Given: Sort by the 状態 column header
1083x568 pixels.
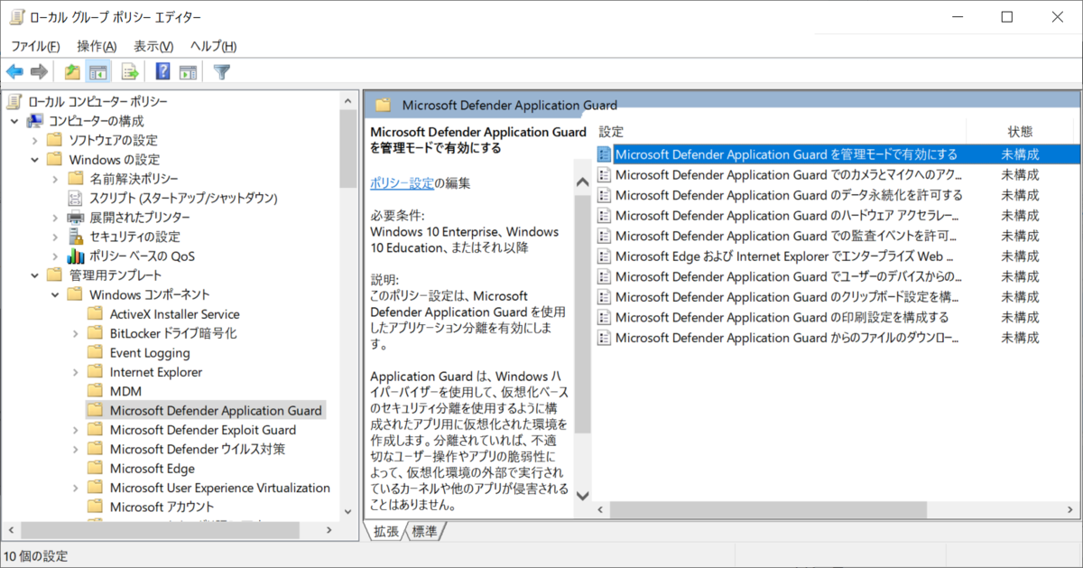Looking at the screenshot, I should tap(1020, 132).
